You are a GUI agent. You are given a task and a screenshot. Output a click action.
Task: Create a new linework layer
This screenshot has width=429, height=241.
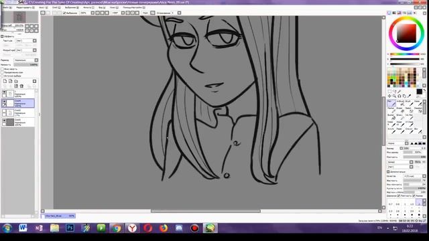click(x=11, y=81)
